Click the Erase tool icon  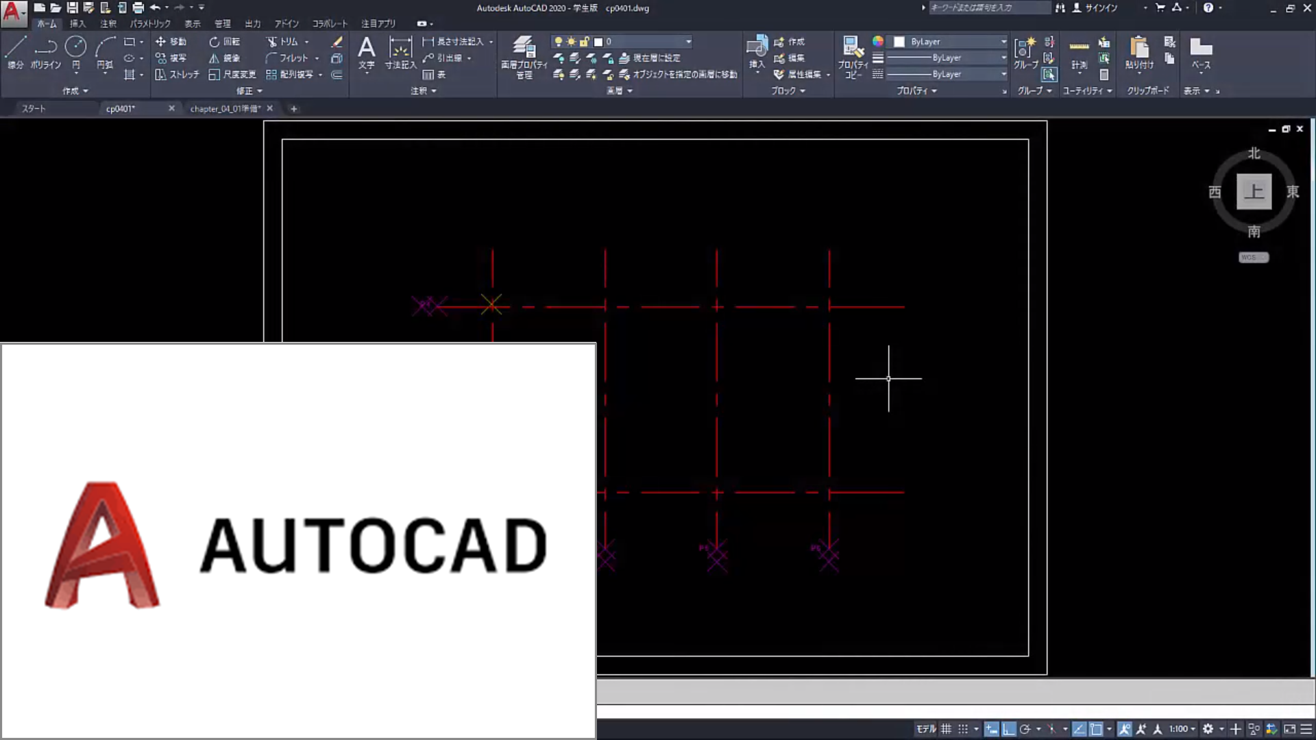337,42
